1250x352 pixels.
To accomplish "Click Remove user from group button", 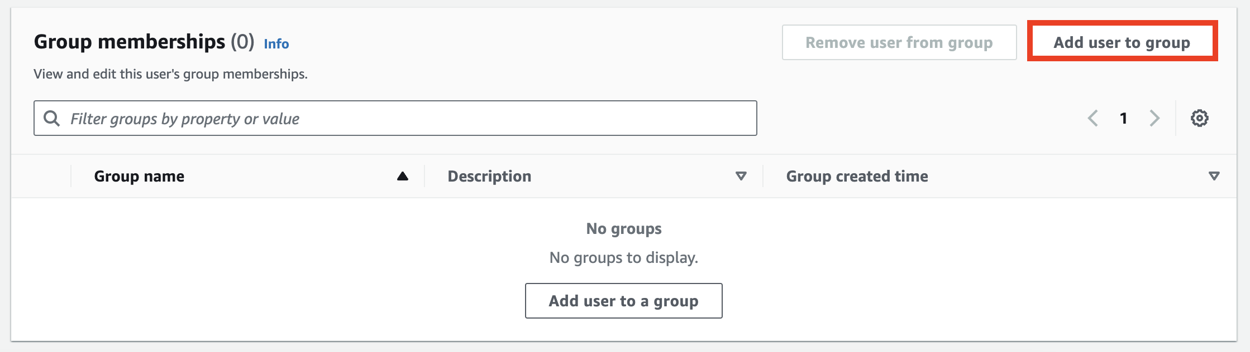I will [x=899, y=42].
